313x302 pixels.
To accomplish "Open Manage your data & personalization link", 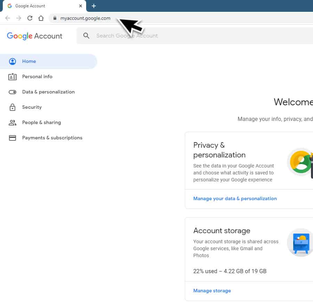I will click(x=235, y=199).
